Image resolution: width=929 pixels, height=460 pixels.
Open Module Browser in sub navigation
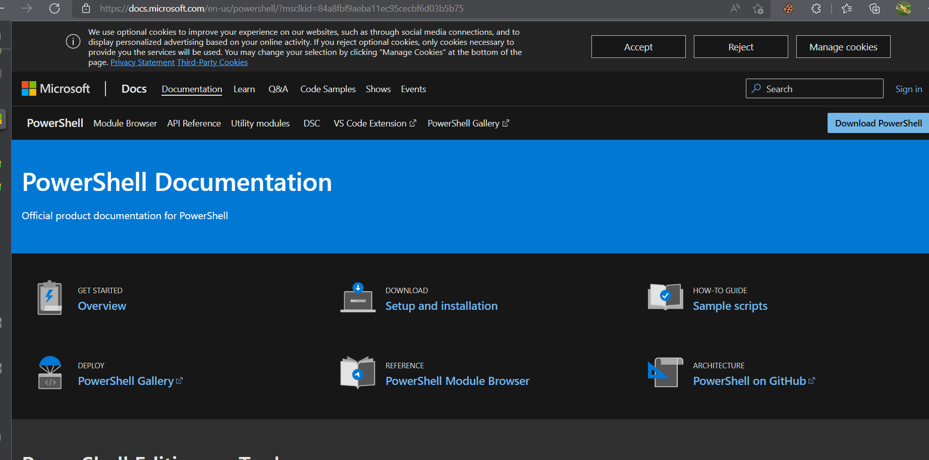[125, 123]
